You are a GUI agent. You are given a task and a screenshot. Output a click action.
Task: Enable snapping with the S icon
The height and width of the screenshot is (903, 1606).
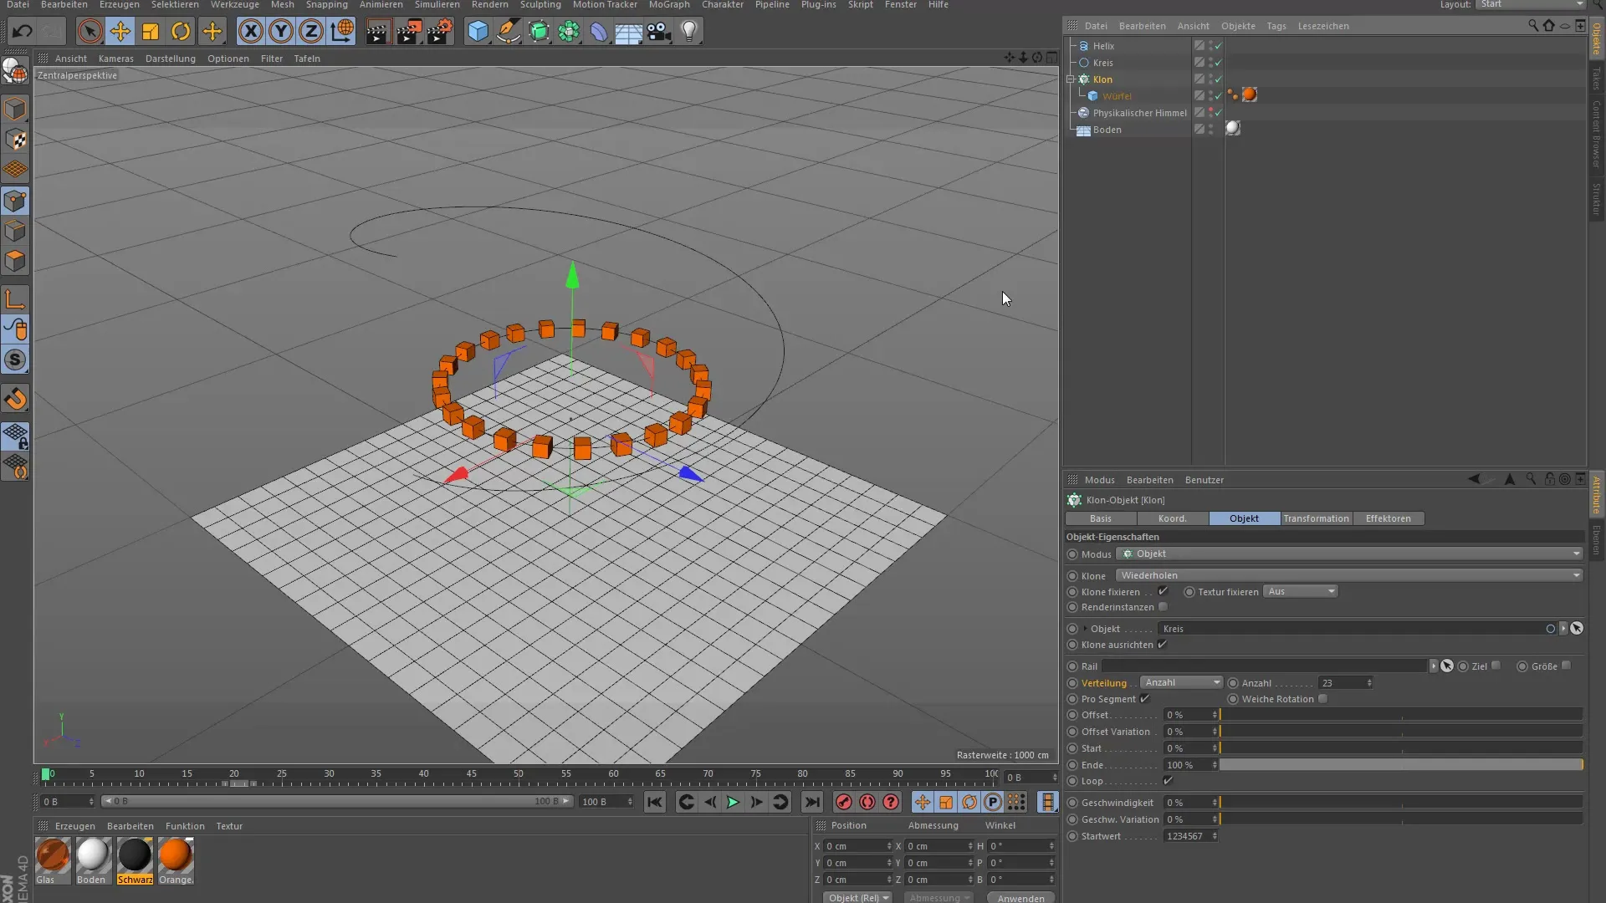[x=15, y=360]
